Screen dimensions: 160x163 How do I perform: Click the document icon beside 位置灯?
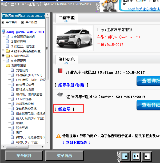point(12,123)
